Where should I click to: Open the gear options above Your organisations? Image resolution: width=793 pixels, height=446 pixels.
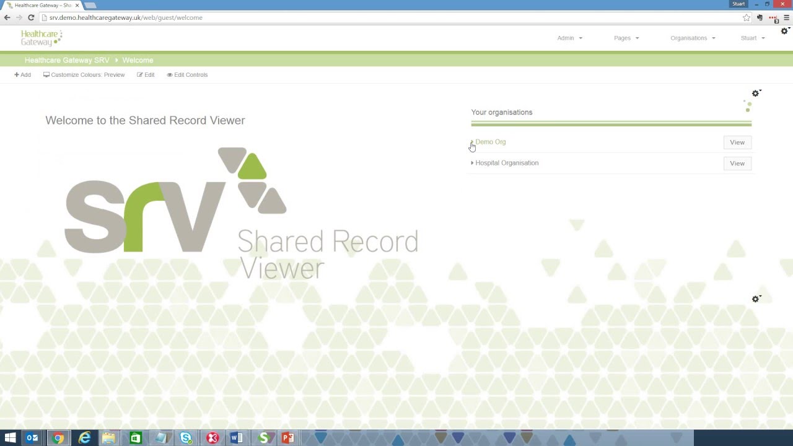[x=756, y=94]
